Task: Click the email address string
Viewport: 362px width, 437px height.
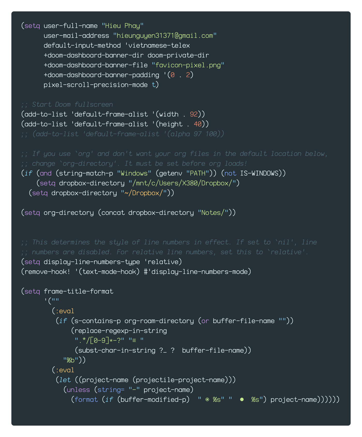Action: [x=165, y=36]
